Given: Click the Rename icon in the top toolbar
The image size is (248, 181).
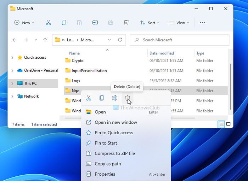Looking at the screenshot, I should [x=95, y=23].
